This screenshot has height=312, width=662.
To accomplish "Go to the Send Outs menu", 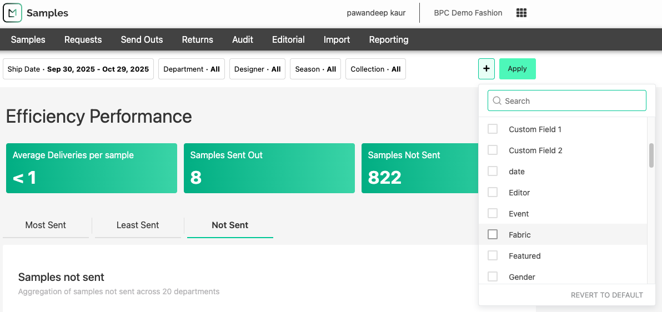I will (142, 39).
